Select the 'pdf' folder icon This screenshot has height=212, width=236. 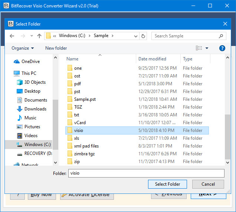pos(70,84)
